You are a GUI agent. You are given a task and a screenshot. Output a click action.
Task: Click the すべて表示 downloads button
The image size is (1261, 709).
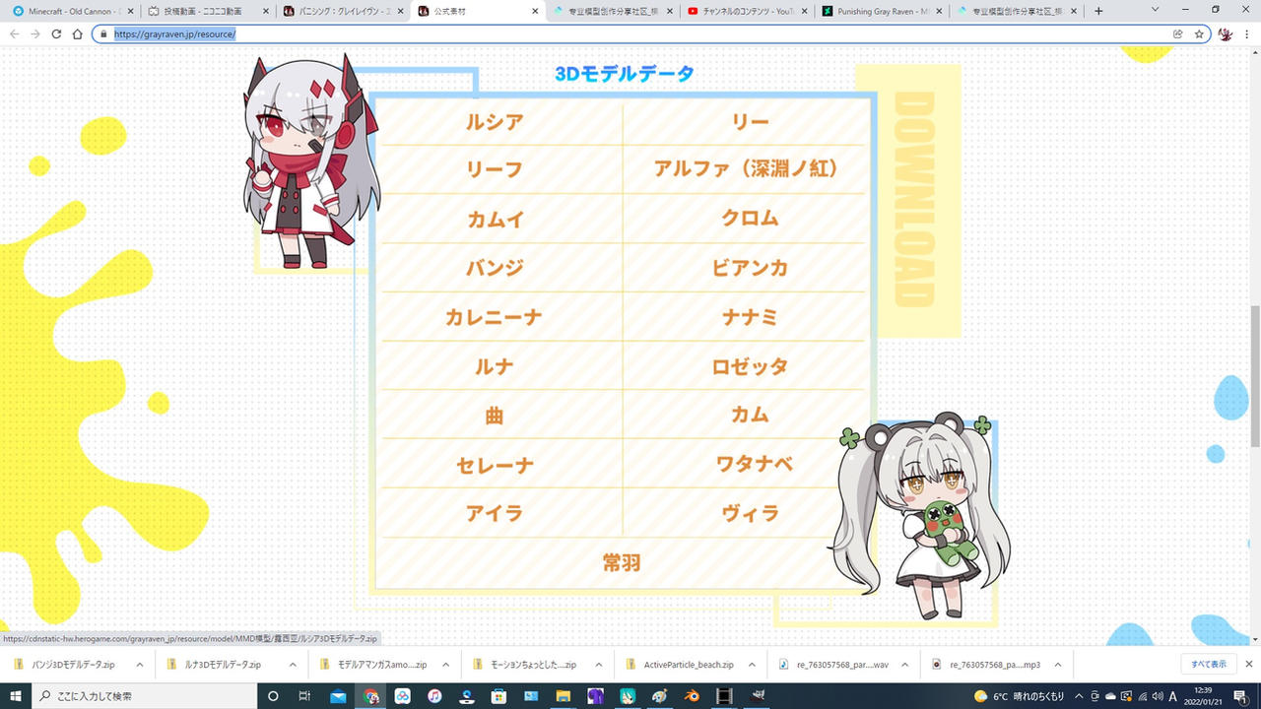[x=1209, y=665]
